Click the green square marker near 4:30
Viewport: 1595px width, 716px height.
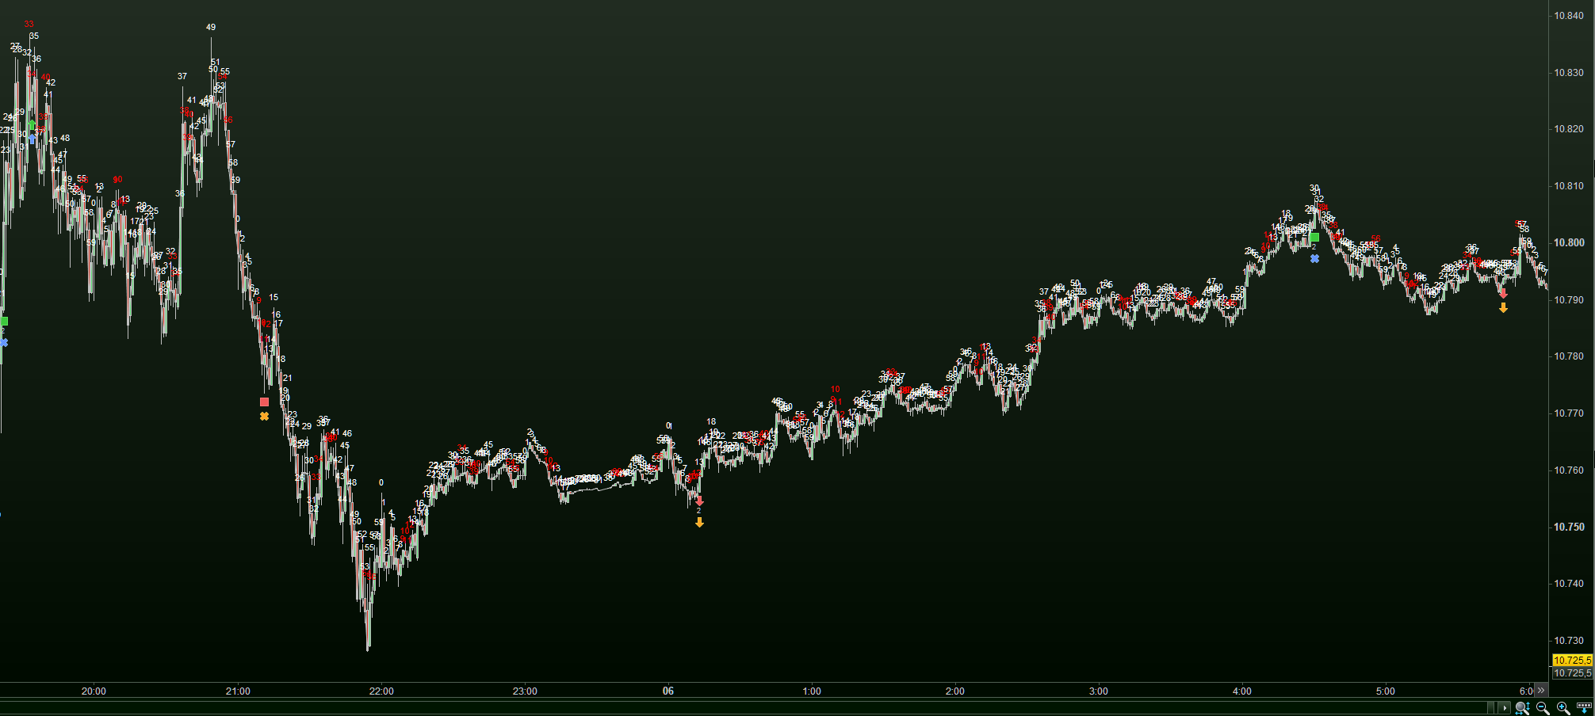(x=1314, y=238)
